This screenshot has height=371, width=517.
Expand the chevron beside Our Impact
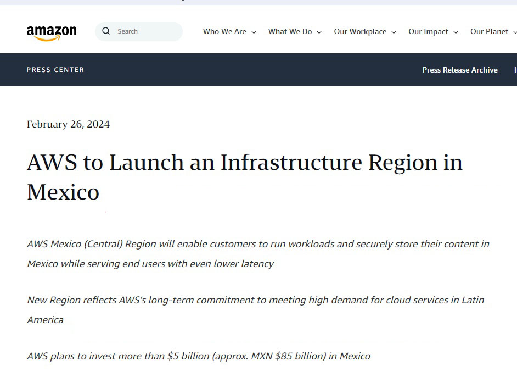(x=456, y=32)
